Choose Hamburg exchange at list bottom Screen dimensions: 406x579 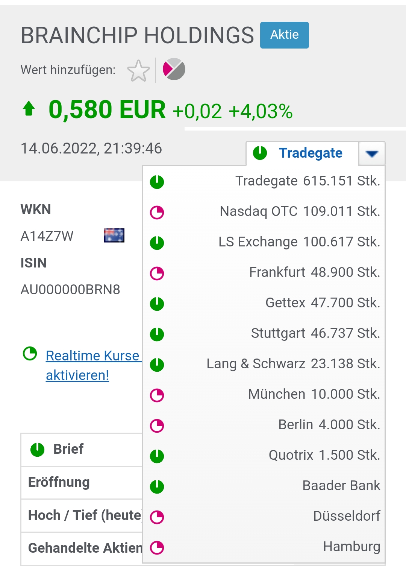[x=264, y=547]
